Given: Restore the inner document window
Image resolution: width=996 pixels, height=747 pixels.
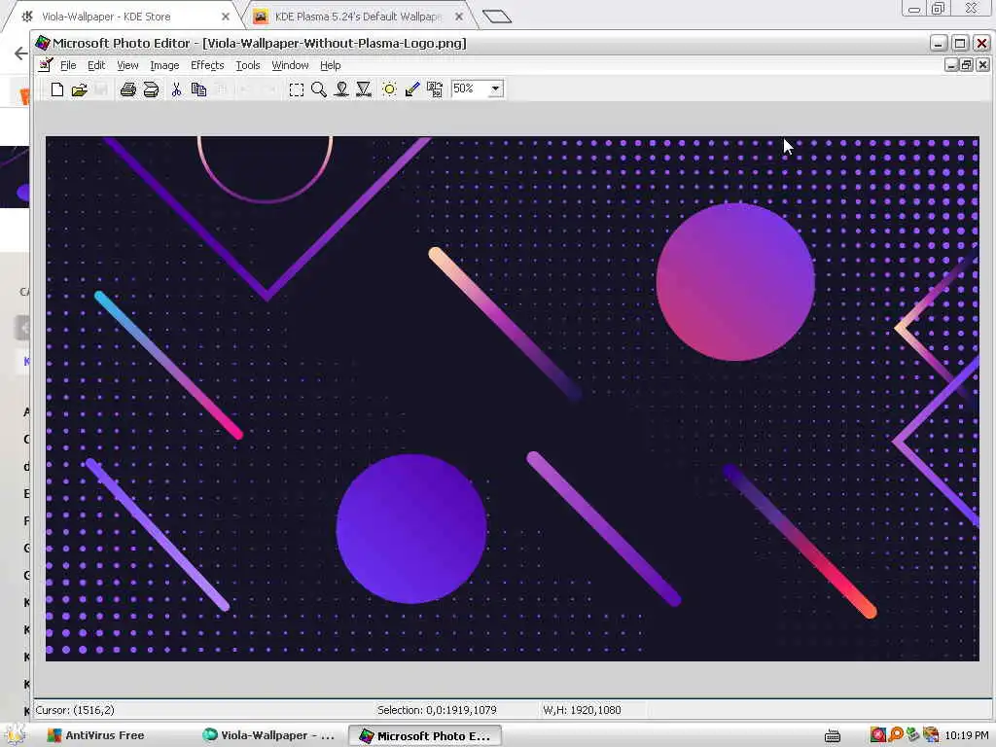Looking at the screenshot, I should [966, 65].
